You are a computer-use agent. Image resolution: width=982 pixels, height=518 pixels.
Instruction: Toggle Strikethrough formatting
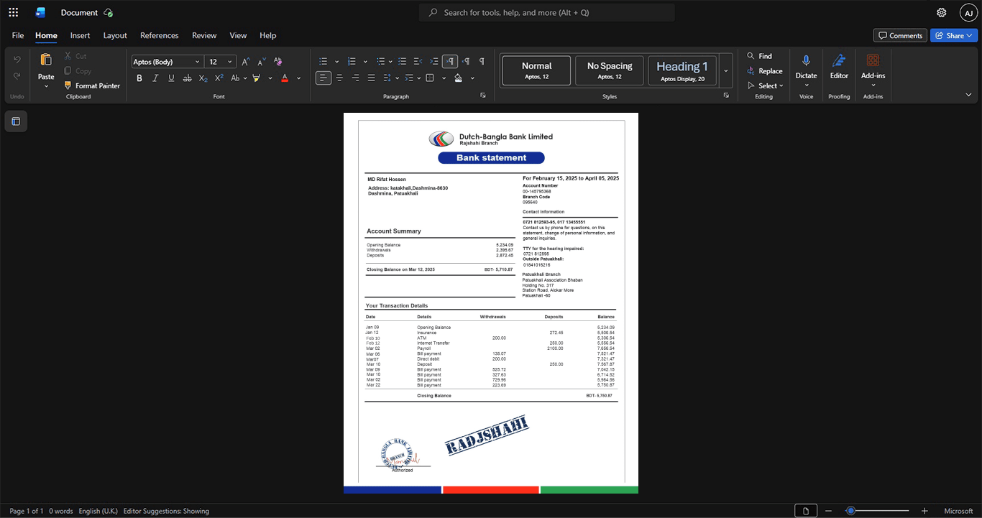pos(187,78)
